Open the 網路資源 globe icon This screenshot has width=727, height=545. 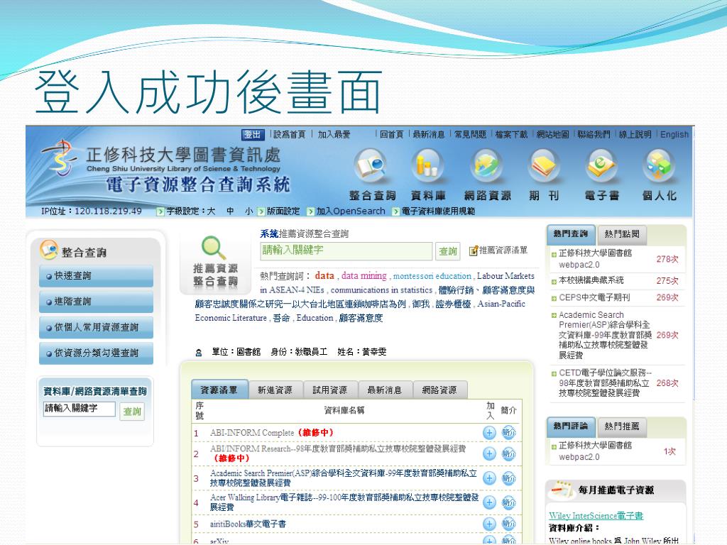coord(486,165)
